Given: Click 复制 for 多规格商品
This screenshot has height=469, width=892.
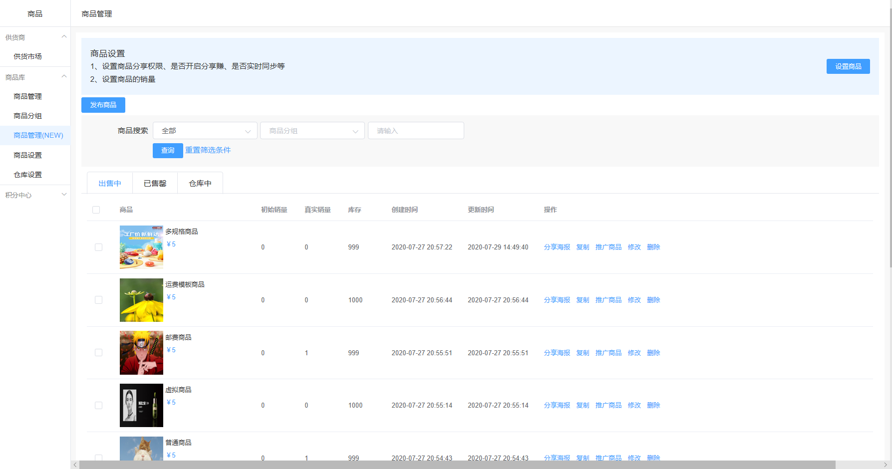Looking at the screenshot, I should pos(583,247).
